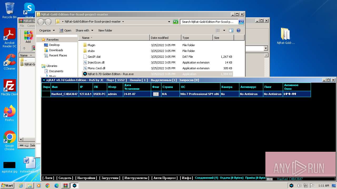Click the network tray icon
Viewport: 337px width, 189px height.
click(306, 186)
